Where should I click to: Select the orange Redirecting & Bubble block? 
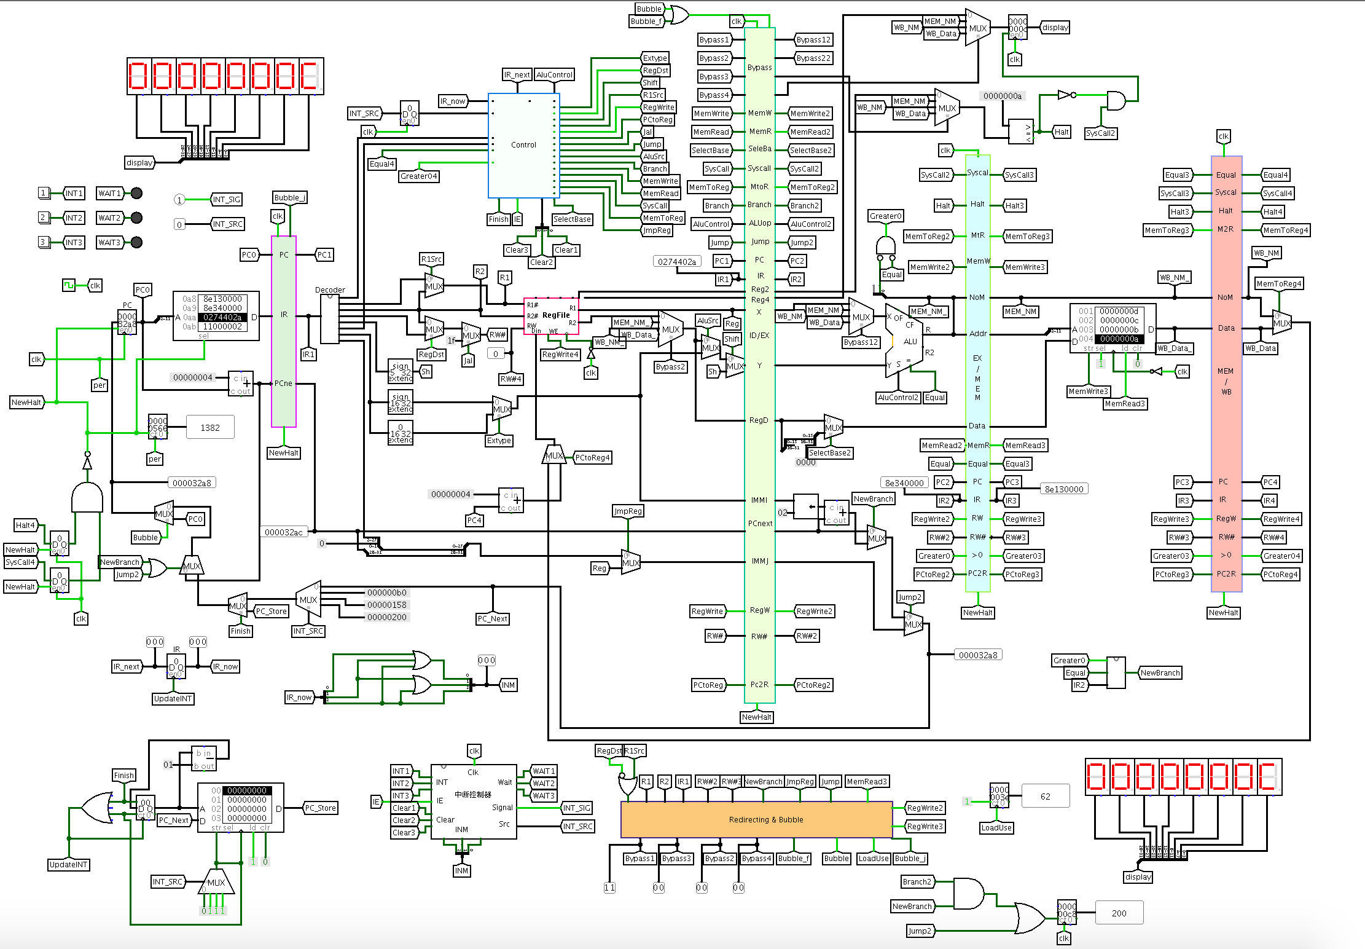756,819
